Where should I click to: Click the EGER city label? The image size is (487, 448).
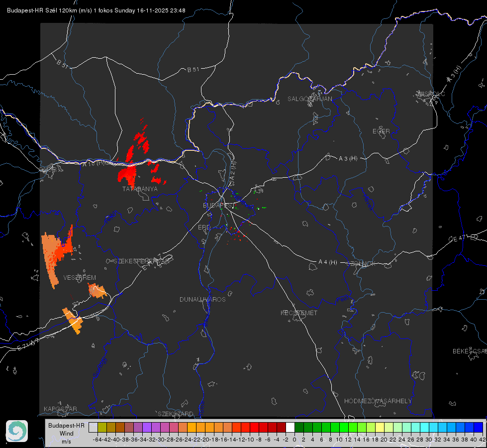click(381, 131)
